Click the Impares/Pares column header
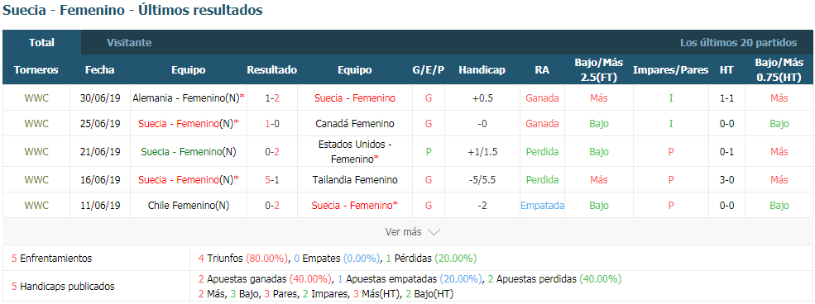The image size is (815, 304). point(670,70)
